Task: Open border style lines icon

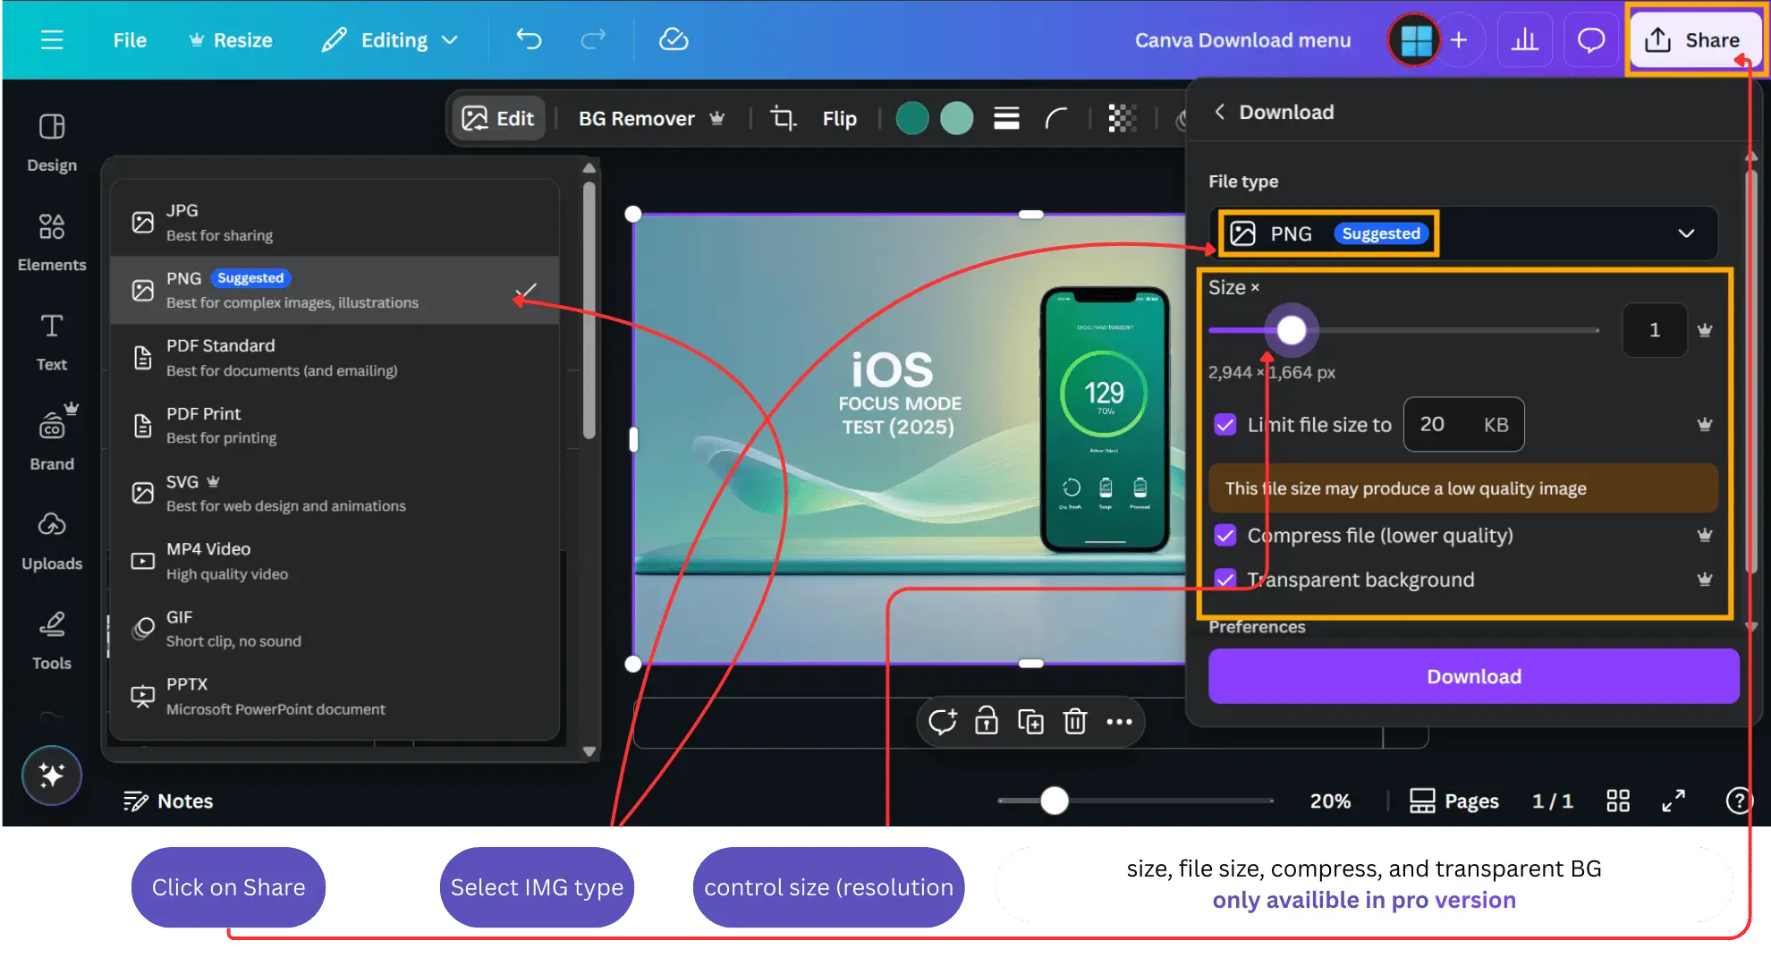Action: (1006, 118)
